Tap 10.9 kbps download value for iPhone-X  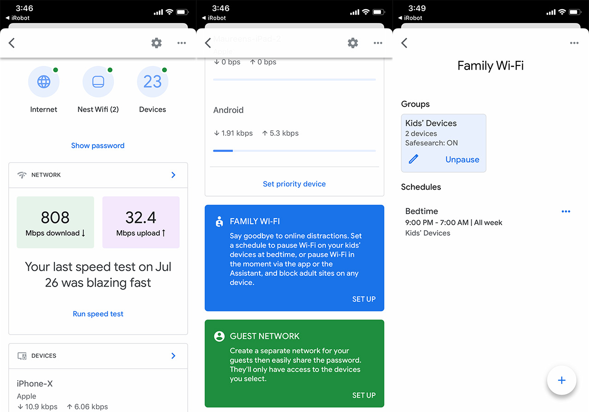pyautogui.click(x=37, y=406)
